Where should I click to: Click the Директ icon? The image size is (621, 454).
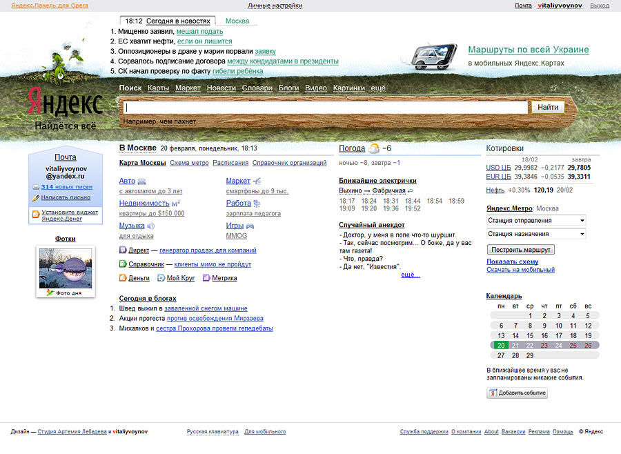(x=123, y=250)
